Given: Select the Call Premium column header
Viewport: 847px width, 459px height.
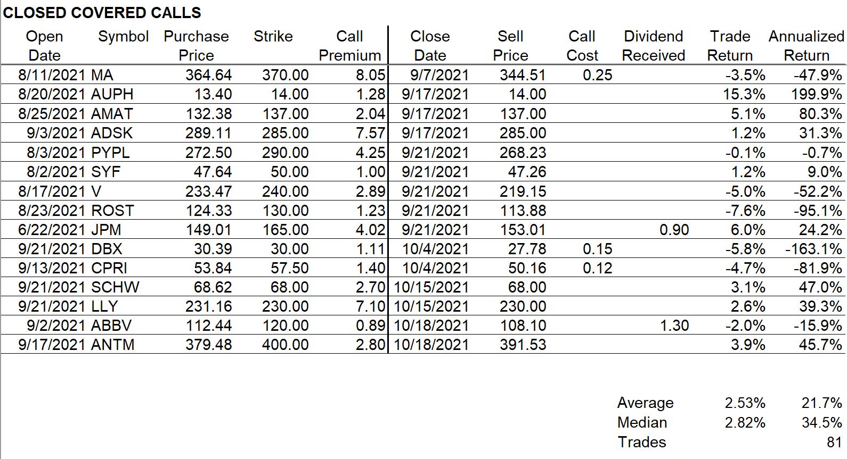Looking at the screenshot, I should pyautogui.click(x=350, y=46).
